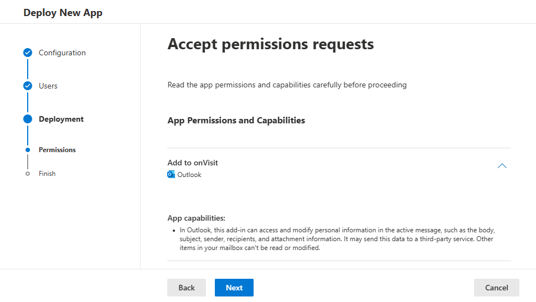Screen dimensions: 536x302
Task: Click the Permissions step dot
Action: pyautogui.click(x=28, y=150)
